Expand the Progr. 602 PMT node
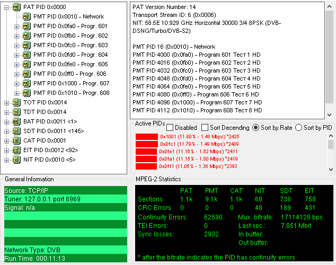Viewport: 336px width, 265px height. point(16,36)
